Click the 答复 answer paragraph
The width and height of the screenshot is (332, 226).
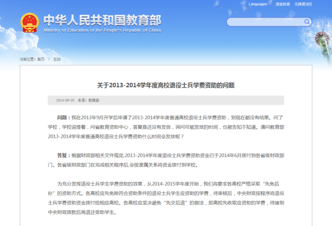click(166, 160)
